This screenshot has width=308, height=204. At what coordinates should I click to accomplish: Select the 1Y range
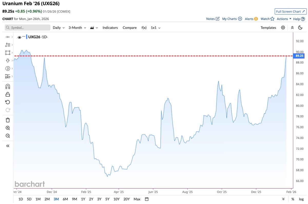(x=83, y=199)
